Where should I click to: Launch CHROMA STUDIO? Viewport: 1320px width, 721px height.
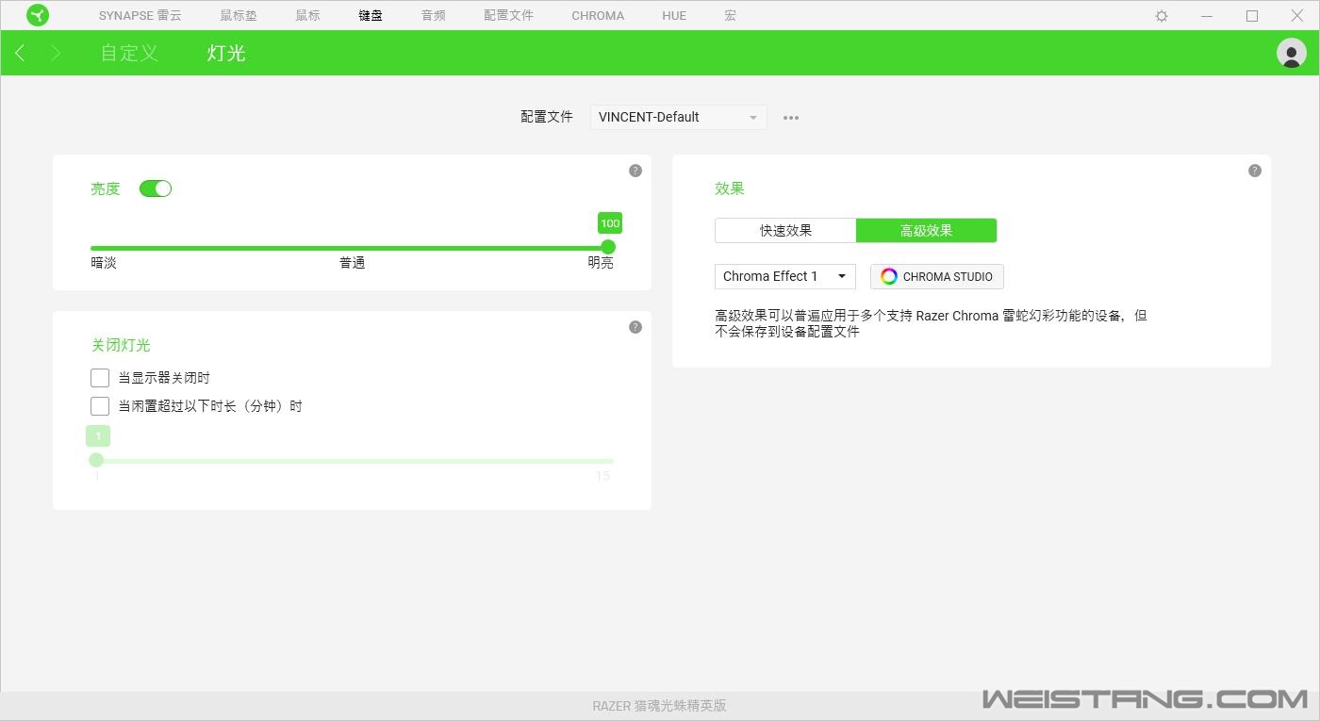[936, 276]
